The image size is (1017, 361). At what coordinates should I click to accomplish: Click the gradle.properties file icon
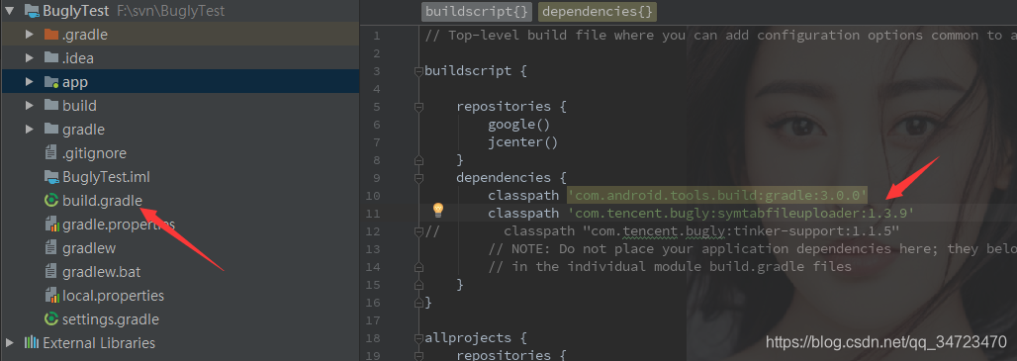click(51, 225)
